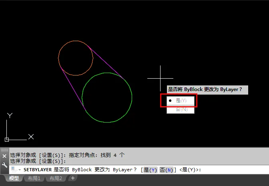Select 是(Y) in the popup menu
The width and height of the screenshot is (269, 186).
tap(181, 101)
